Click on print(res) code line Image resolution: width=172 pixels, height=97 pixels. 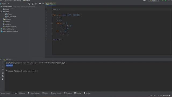tap(58, 40)
